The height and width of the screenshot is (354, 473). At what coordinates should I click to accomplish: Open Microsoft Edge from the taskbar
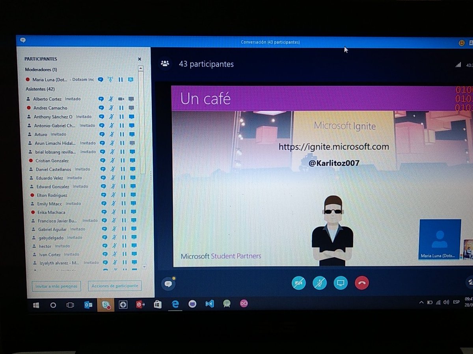[x=175, y=304]
